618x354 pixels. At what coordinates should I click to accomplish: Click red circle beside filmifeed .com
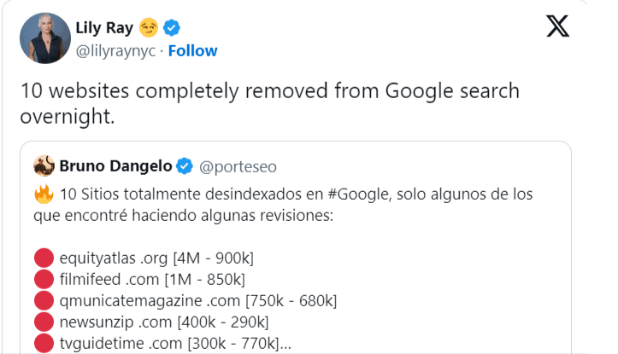tap(44, 279)
